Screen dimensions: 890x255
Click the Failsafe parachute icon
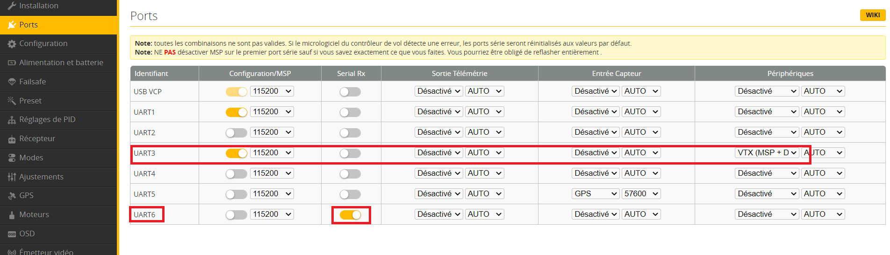(x=12, y=82)
